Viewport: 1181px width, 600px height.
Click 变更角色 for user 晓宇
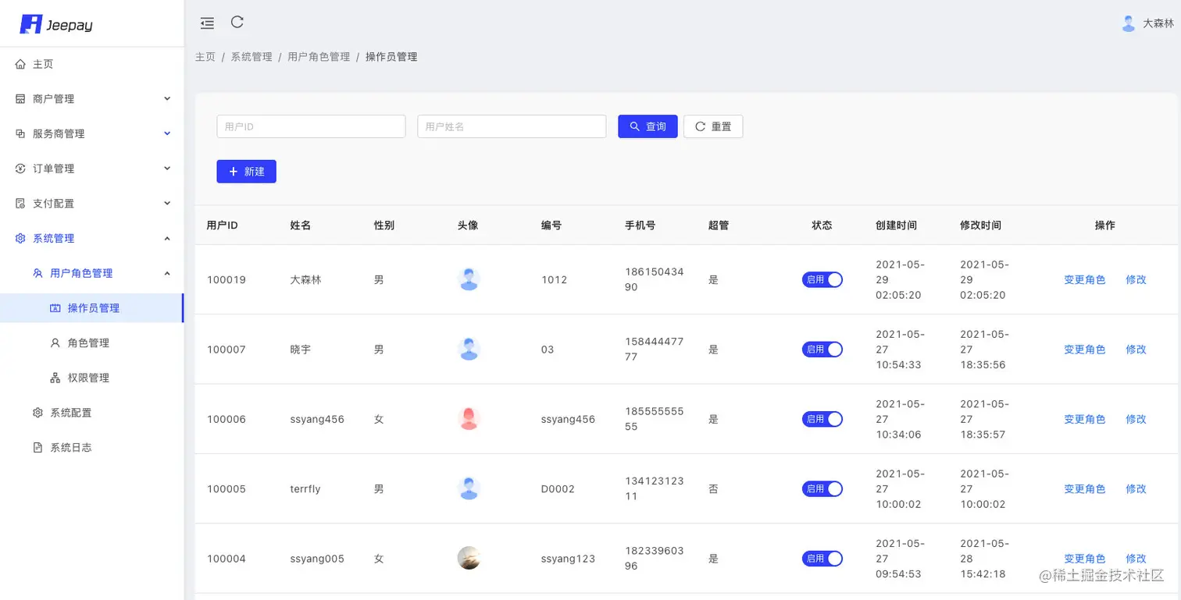point(1085,349)
